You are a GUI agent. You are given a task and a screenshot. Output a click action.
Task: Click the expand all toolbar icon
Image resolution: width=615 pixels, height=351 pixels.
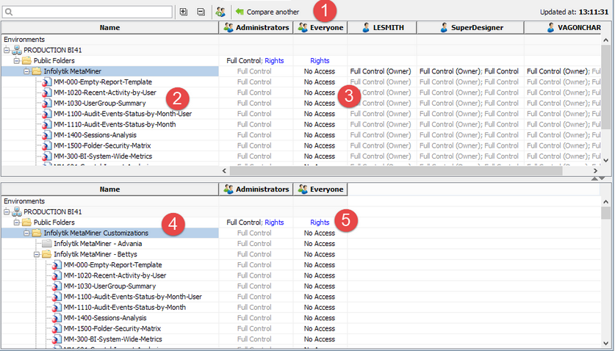tap(183, 12)
